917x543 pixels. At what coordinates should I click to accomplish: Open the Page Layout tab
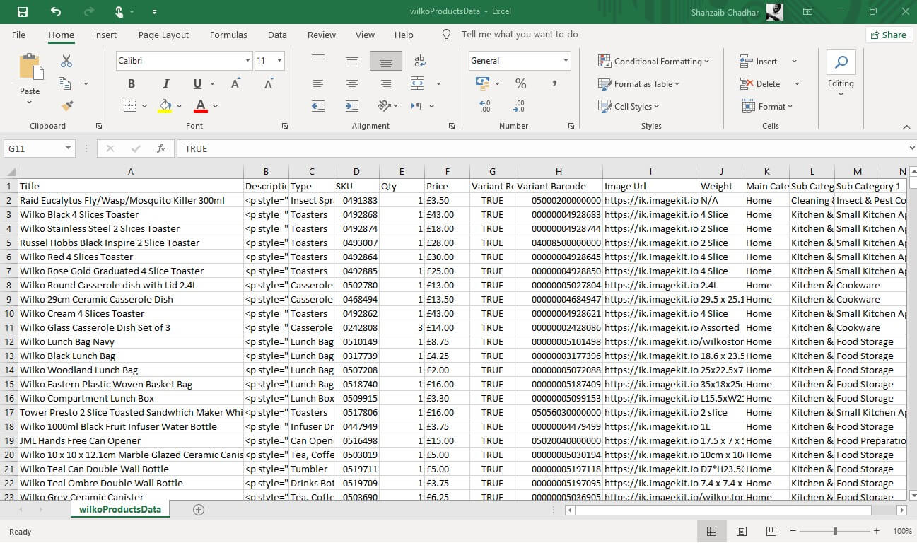(x=163, y=35)
